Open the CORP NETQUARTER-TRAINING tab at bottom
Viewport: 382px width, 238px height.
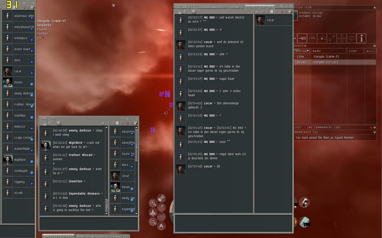[103, 237]
